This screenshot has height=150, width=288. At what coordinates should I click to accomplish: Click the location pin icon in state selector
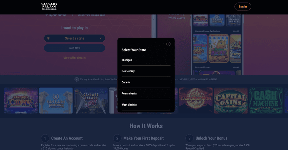pyautogui.click(x=48, y=38)
